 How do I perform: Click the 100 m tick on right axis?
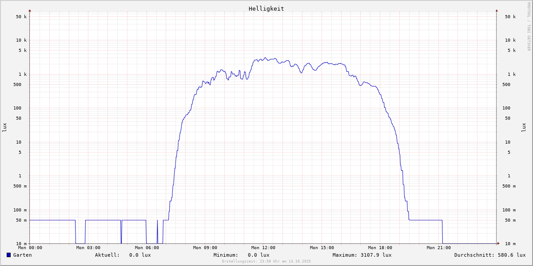point(509,210)
